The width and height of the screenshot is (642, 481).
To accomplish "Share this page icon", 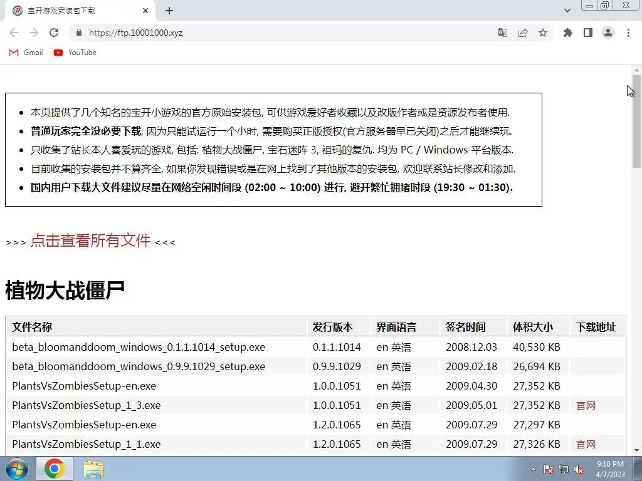I will [523, 33].
